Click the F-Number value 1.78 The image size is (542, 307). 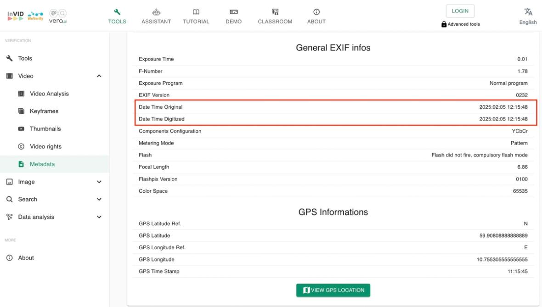pos(522,71)
